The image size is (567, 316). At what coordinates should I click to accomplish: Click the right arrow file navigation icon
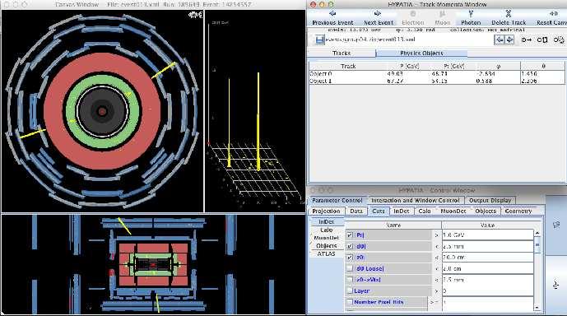[x=509, y=39]
